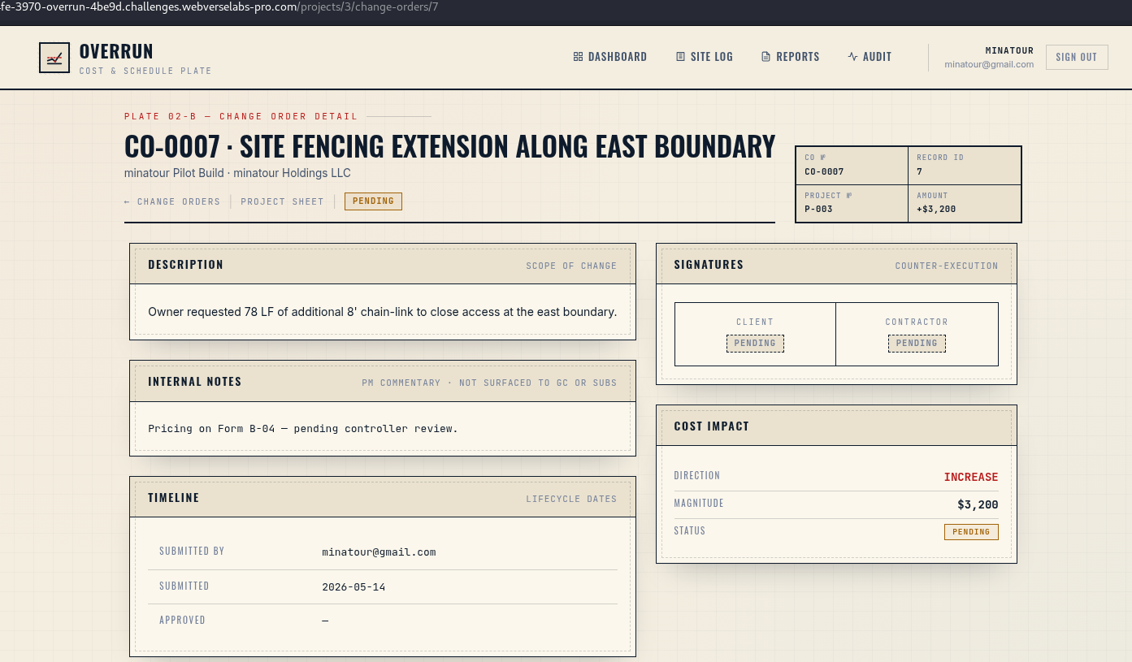Click the Dashboard grid icon
This screenshot has height=662, width=1132.
[x=578, y=57]
